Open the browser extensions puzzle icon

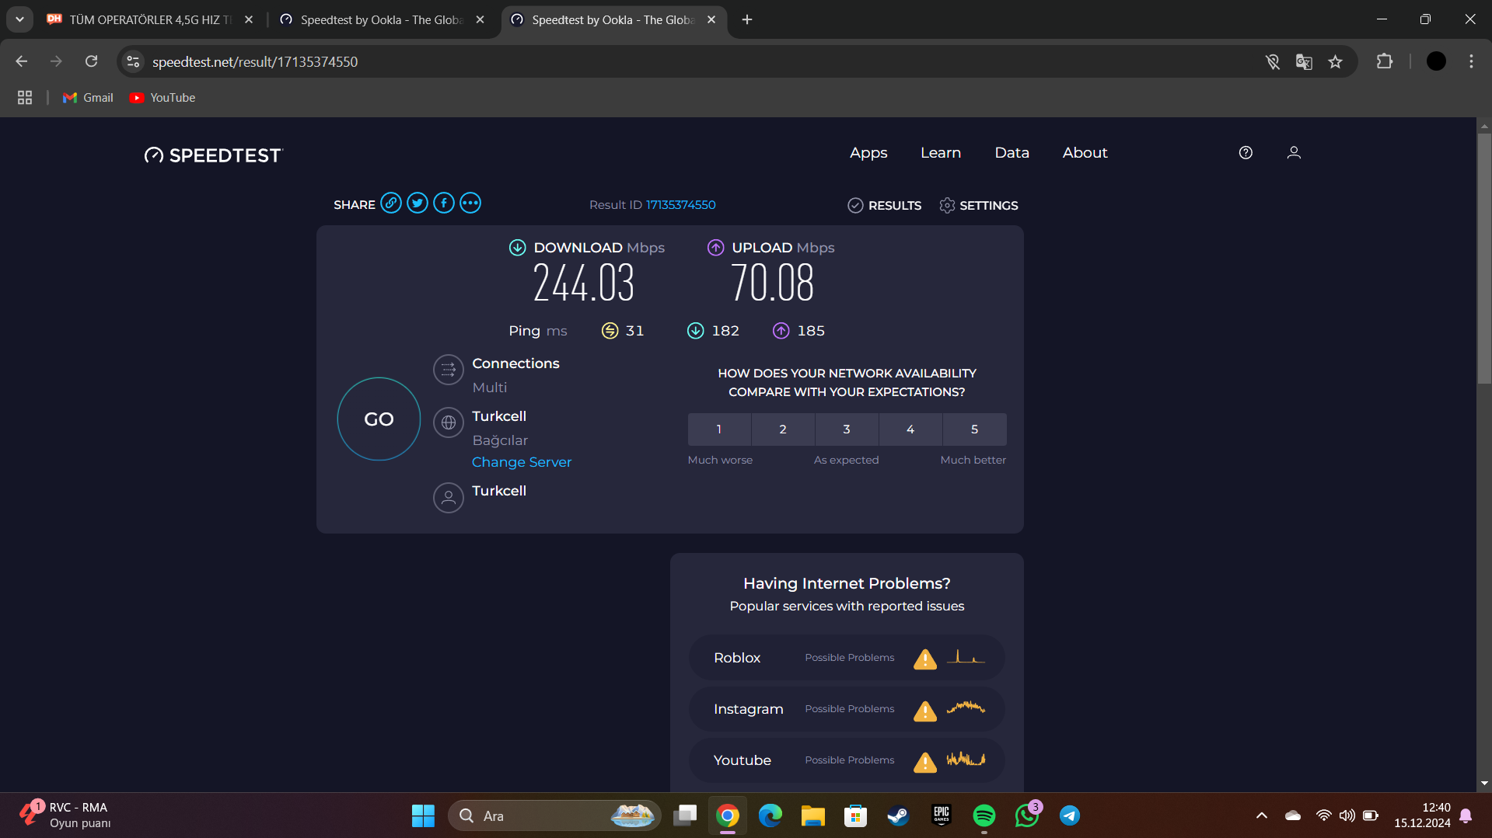click(1385, 62)
